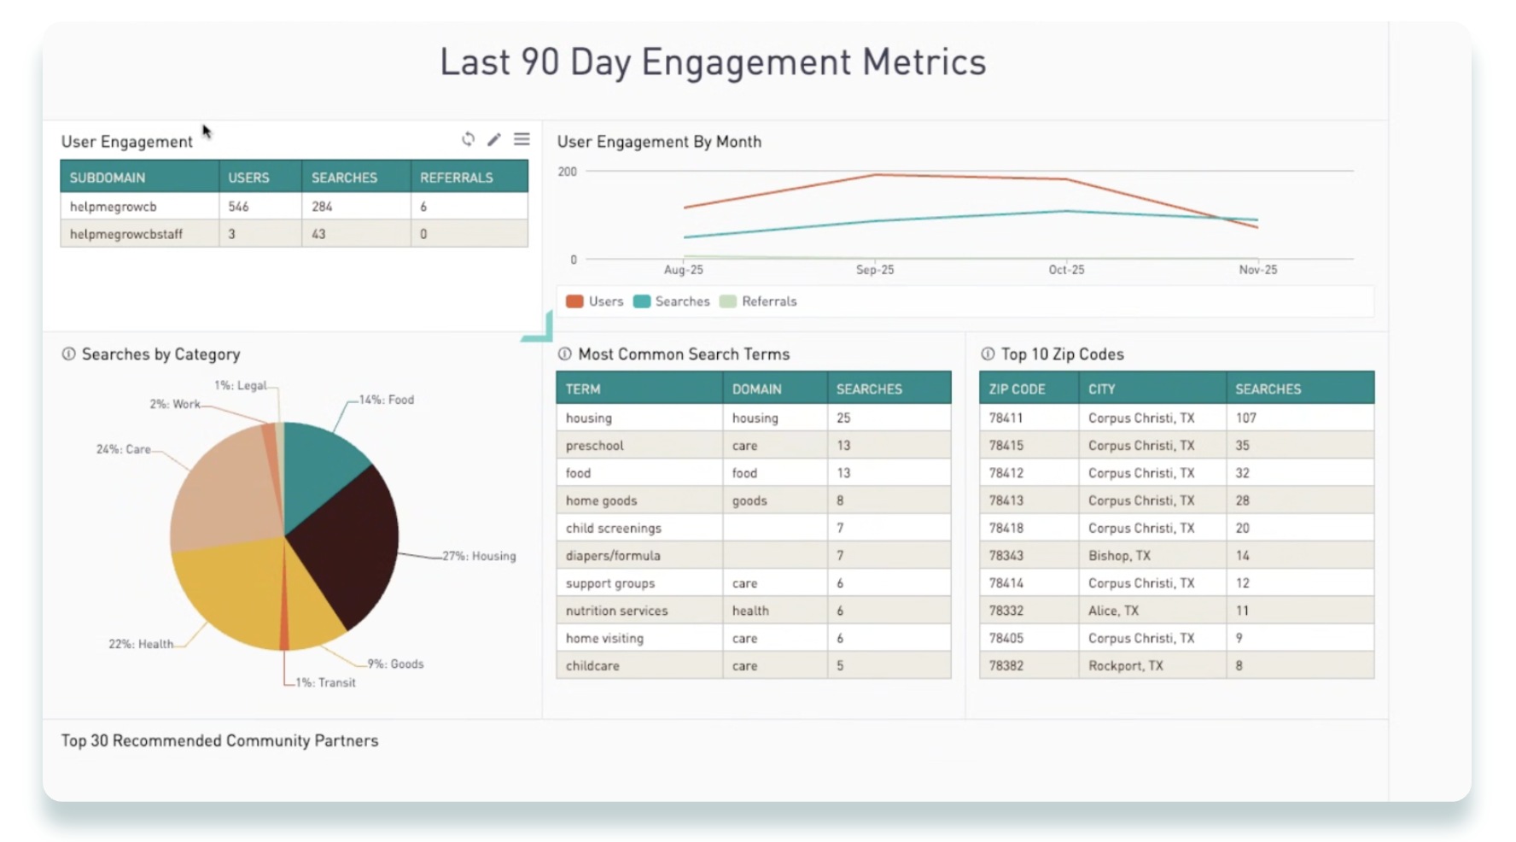Select the 78343 Bishop, TX zip row
Screen dimensions: 1516x842
pos(1118,556)
